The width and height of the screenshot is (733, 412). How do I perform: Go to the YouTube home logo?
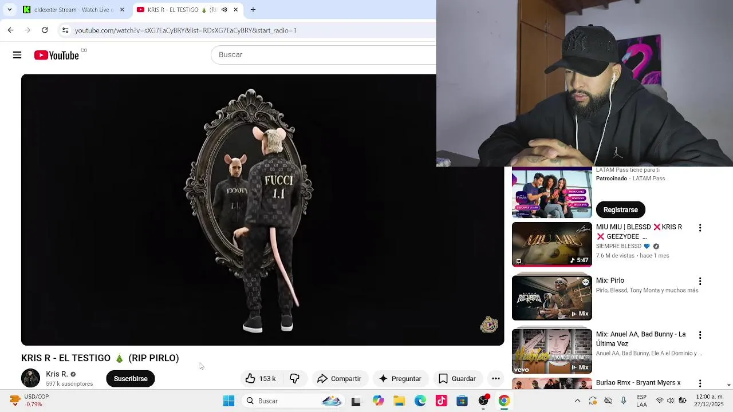click(x=57, y=55)
